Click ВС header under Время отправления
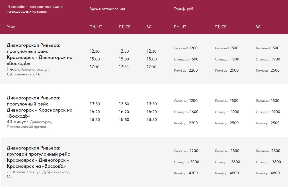Viewport: 288px width, 188px height. coord(149,27)
